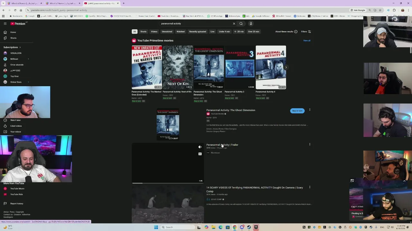The height and width of the screenshot is (231, 412).
Task: Open Your videos in sidebar
Action: [x=15, y=132]
